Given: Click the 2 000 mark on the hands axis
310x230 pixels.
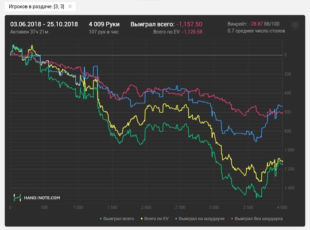Looking at the screenshot, I should click(146, 207).
